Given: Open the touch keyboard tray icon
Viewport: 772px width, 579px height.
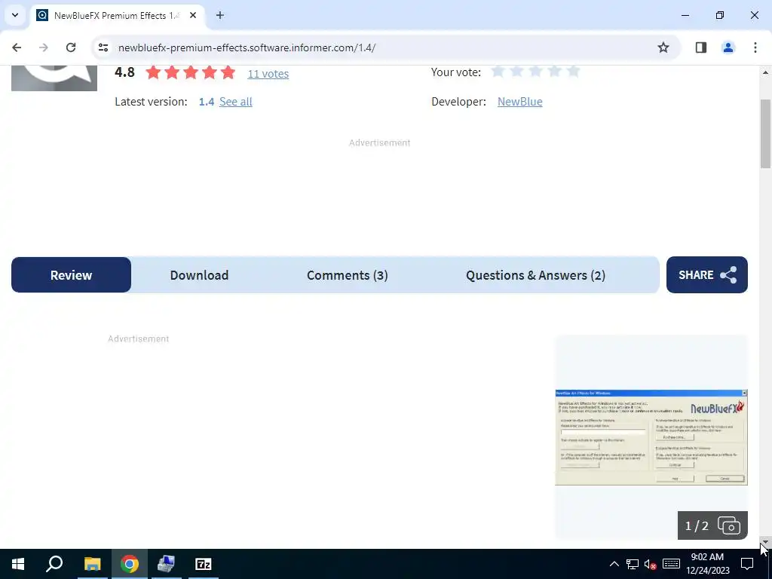Looking at the screenshot, I should coord(670,564).
